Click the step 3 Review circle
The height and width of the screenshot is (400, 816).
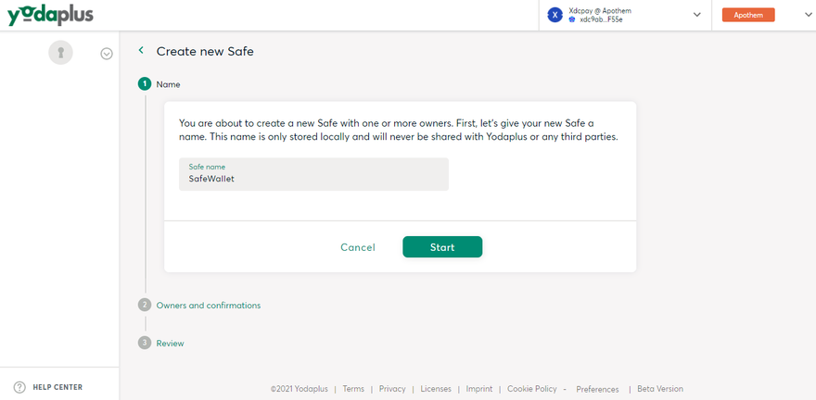pyautogui.click(x=145, y=343)
